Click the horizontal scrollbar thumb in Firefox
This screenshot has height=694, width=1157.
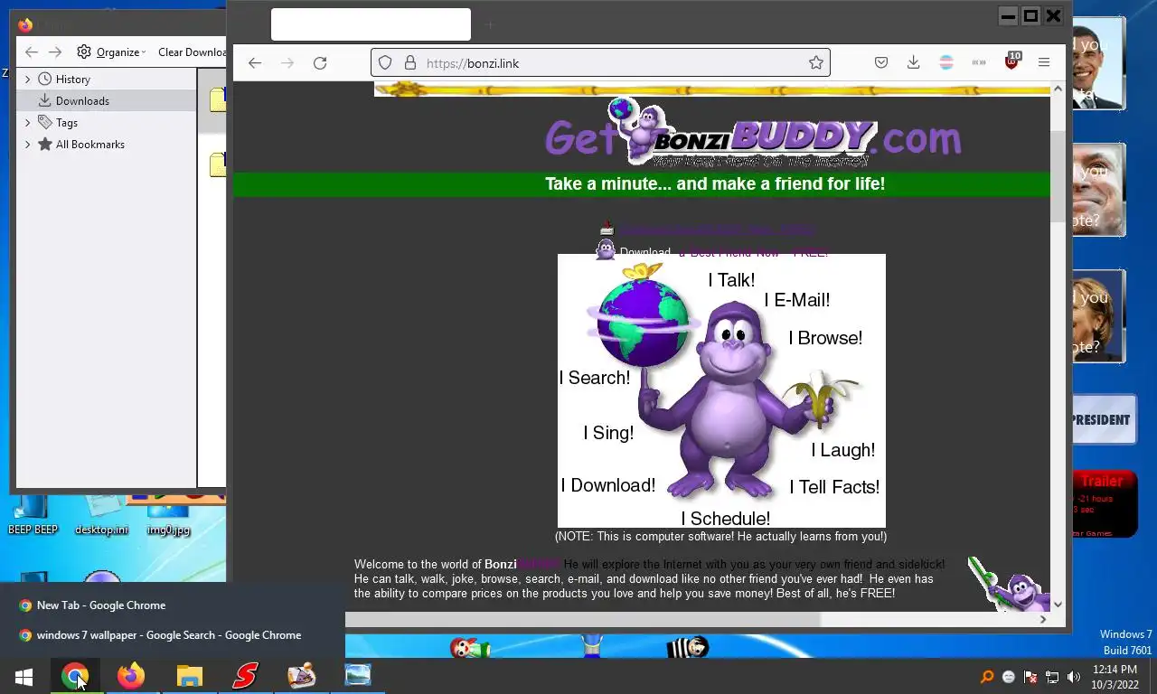582,620
